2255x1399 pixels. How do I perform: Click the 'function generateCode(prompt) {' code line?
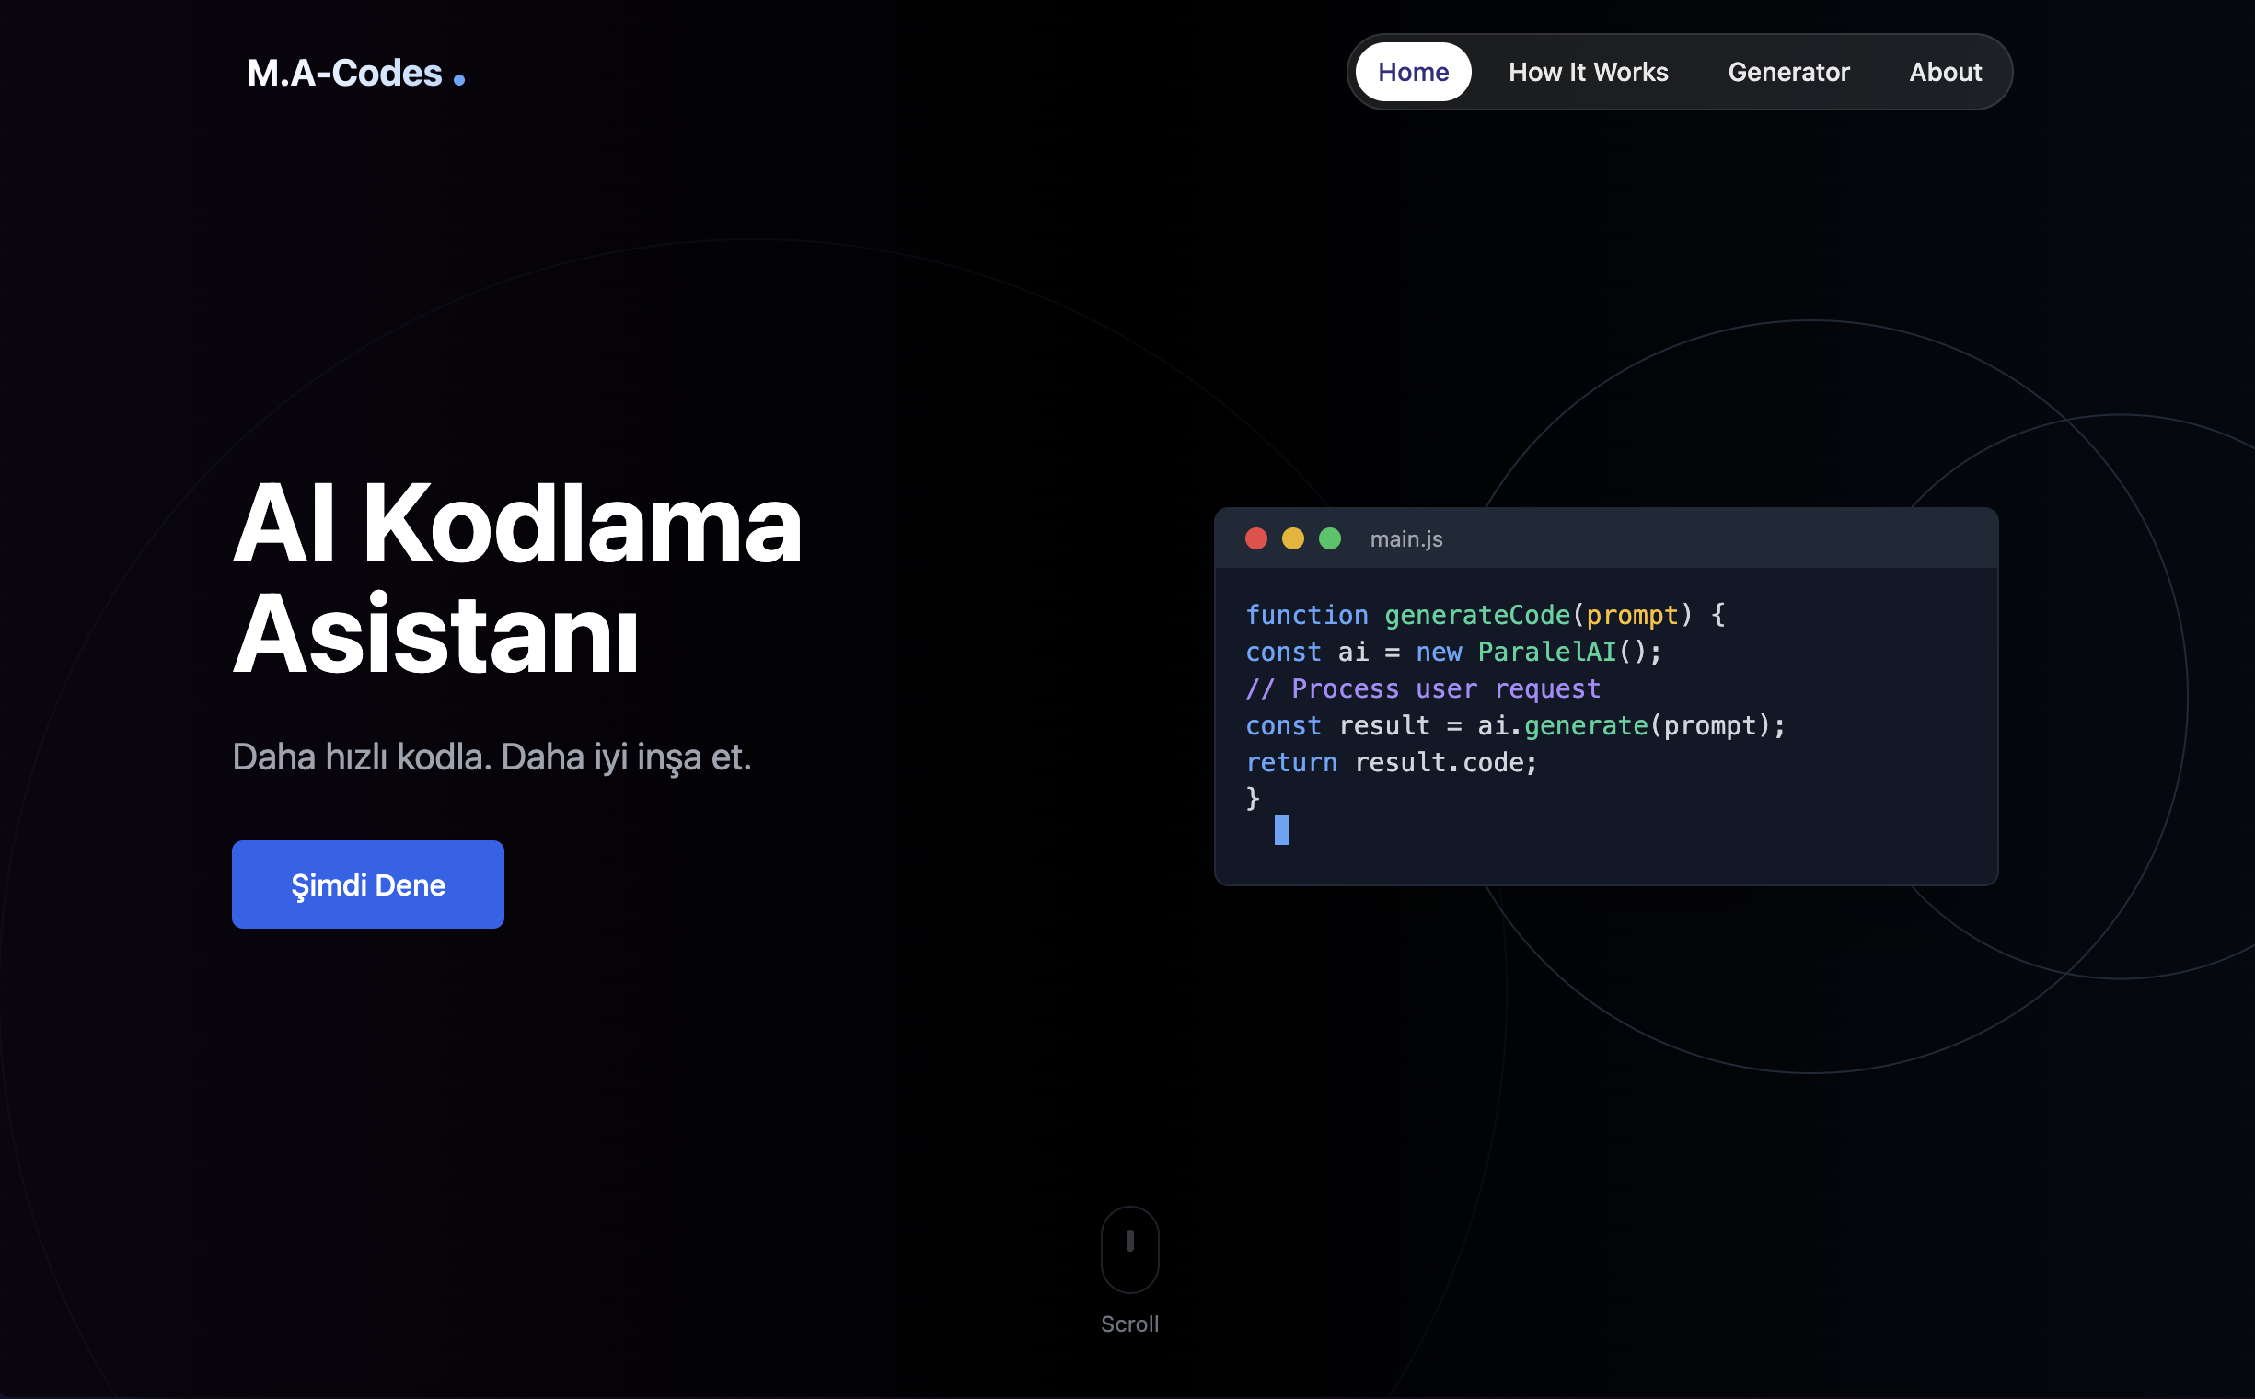click(1485, 615)
